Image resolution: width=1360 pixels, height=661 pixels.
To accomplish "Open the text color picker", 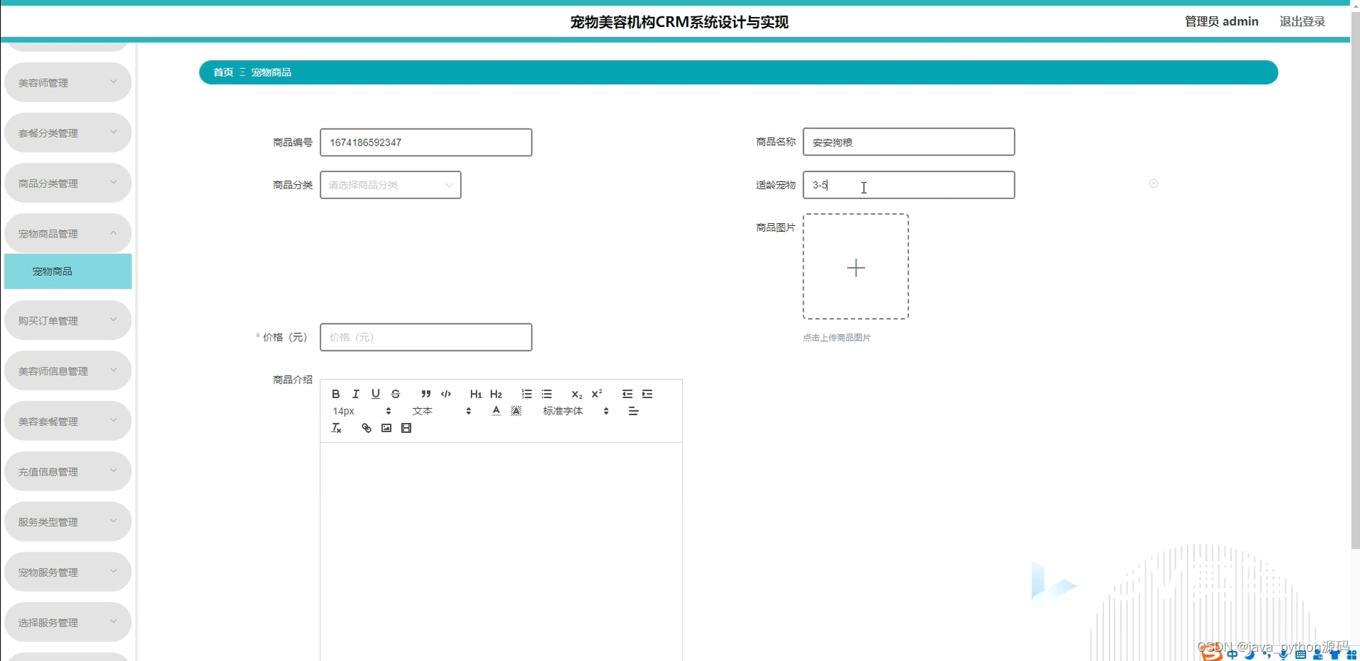I will point(496,411).
